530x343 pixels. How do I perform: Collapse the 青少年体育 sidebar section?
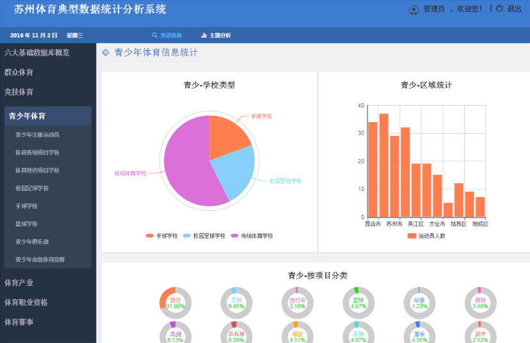coord(47,116)
